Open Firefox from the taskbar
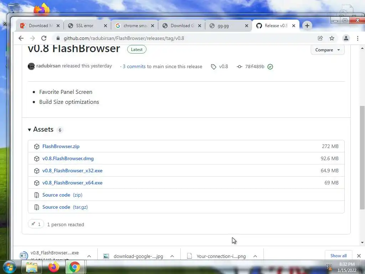365x274 pixels. point(54,267)
